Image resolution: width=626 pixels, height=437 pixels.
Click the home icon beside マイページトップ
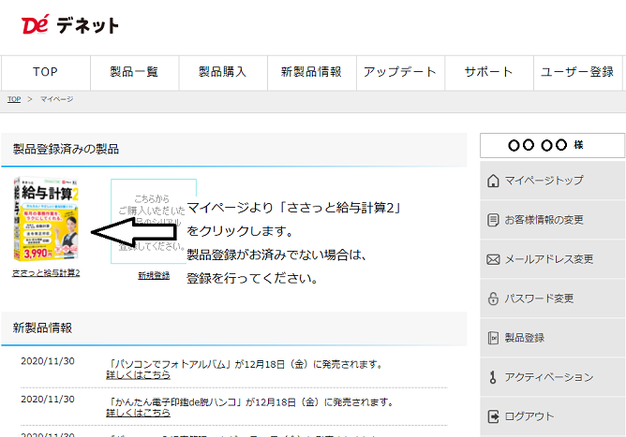[x=493, y=181]
